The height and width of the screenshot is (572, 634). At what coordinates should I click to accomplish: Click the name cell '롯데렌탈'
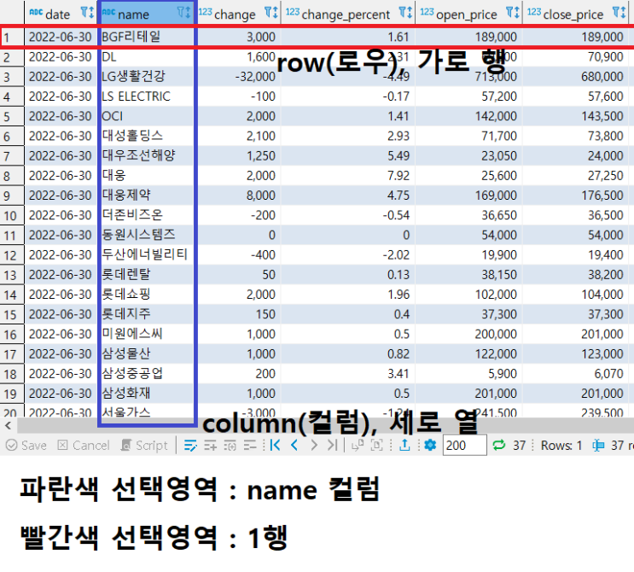(147, 274)
